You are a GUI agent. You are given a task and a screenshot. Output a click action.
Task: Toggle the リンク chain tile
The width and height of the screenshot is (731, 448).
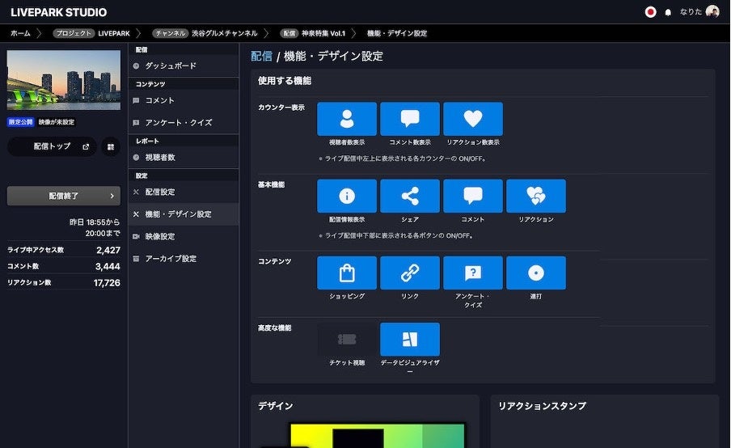410,273
